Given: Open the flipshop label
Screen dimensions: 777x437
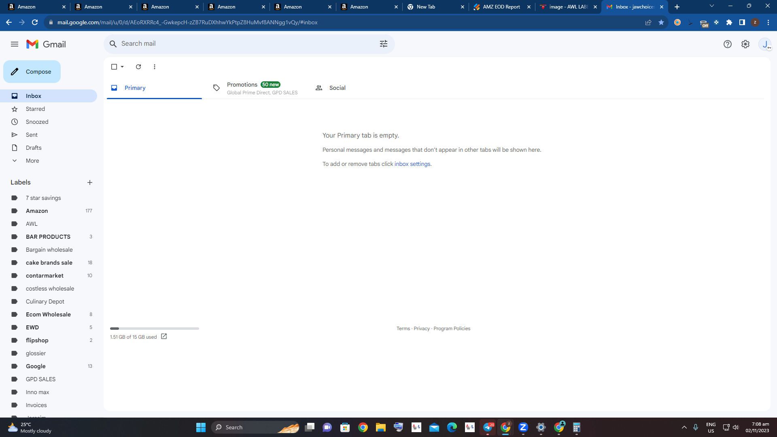Looking at the screenshot, I should [49, 340].
